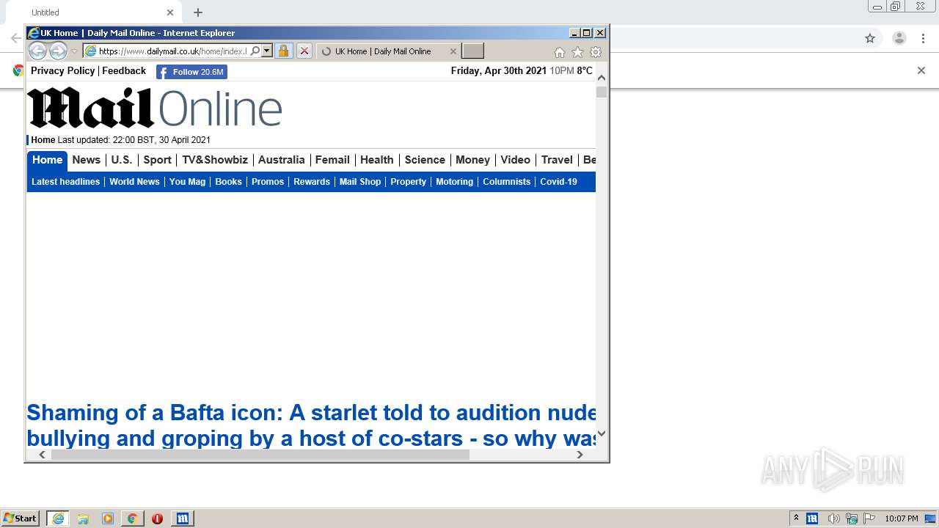Click the IE Home icon
The width and height of the screenshot is (939, 528).
point(560,52)
